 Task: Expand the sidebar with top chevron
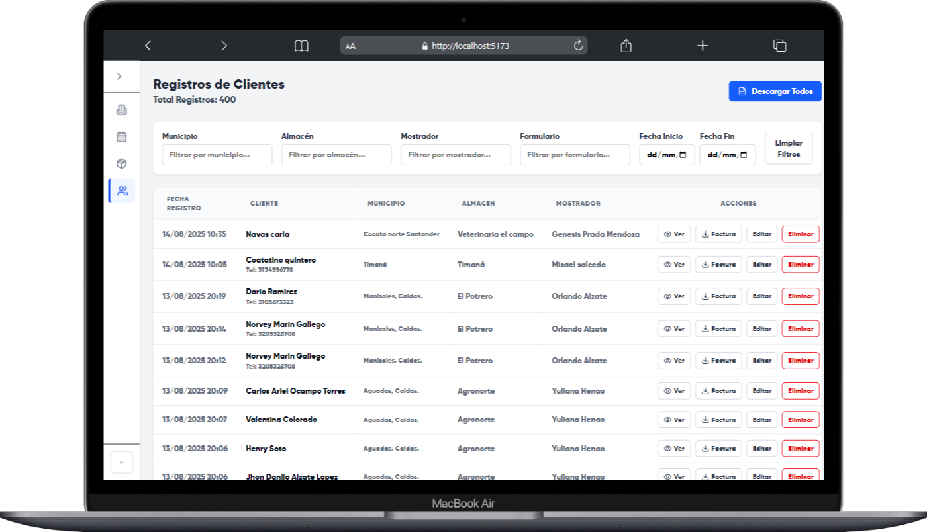pyautogui.click(x=119, y=77)
